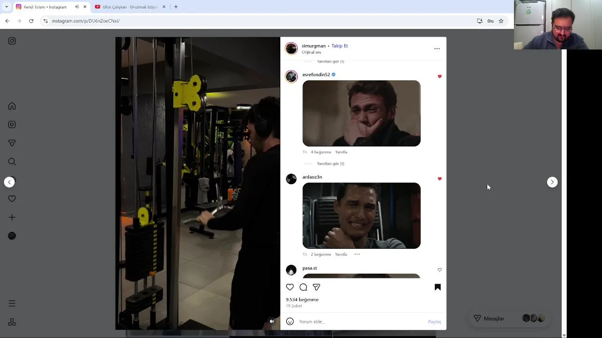Open the install app icon in address bar
This screenshot has height=338, width=602.
click(480, 21)
